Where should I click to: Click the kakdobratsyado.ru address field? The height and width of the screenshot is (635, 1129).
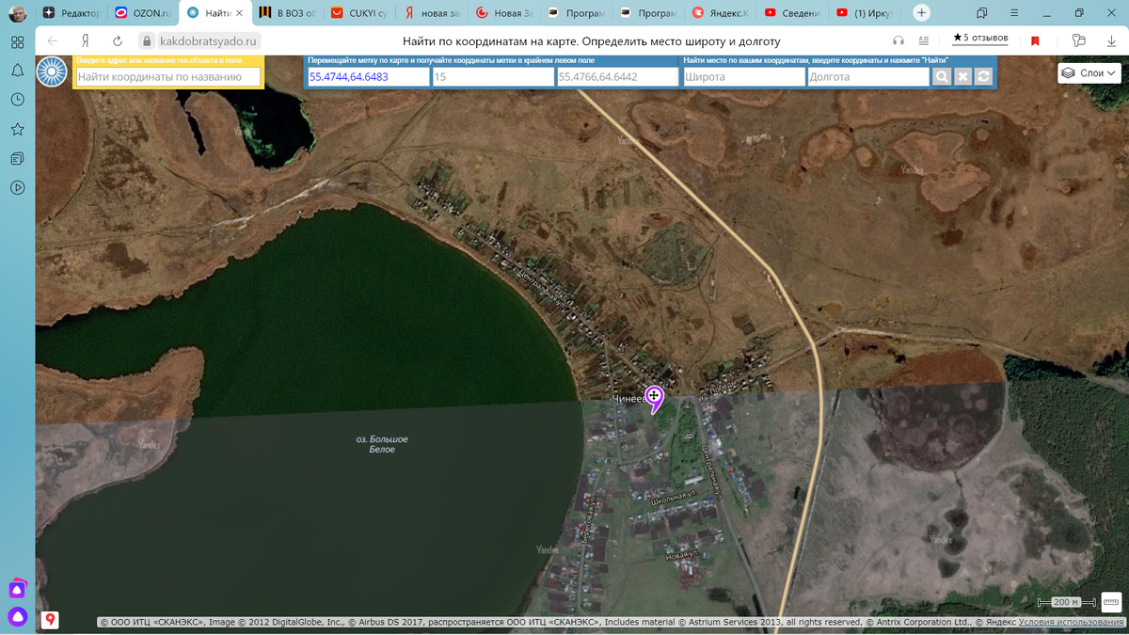pyautogui.click(x=207, y=41)
